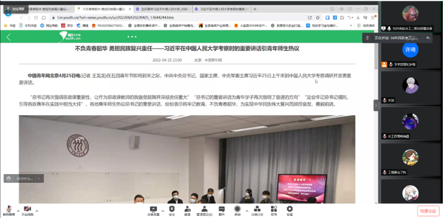443x218 pixels.
Task: Start recording with the 录制 icon
Action: 237,209
